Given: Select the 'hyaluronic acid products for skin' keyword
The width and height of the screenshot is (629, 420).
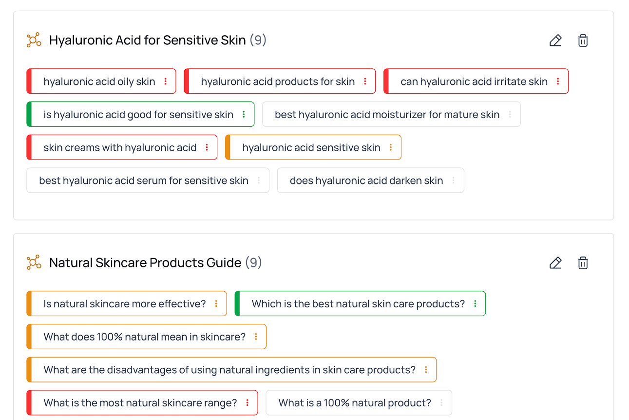Looking at the screenshot, I should click(277, 81).
